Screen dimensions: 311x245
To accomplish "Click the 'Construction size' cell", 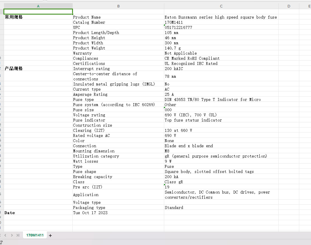I will (118, 125).
